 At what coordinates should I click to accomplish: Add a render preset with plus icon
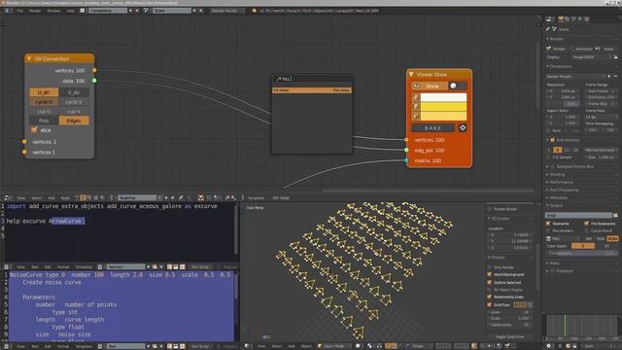tap(609, 76)
